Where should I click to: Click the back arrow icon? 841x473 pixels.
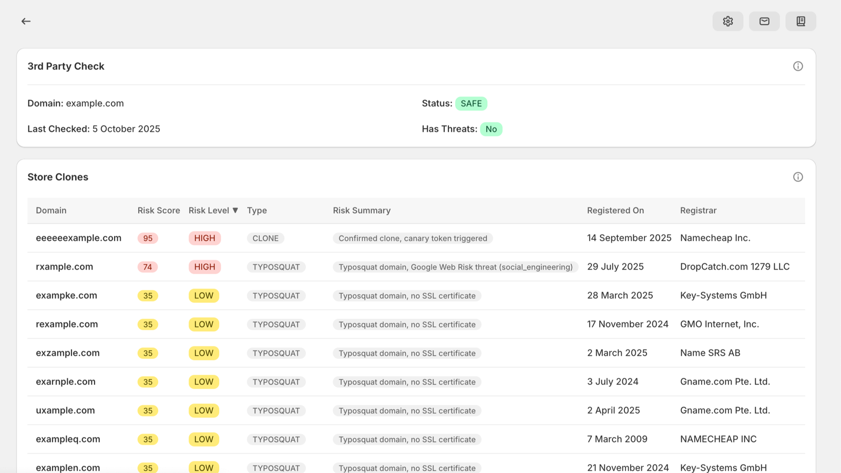click(x=26, y=21)
